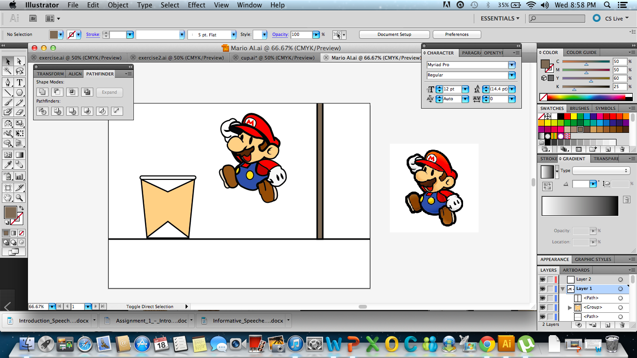Set paint mode to Gradient
The height and width of the screenshot is (358, 637).
[14, 233]
